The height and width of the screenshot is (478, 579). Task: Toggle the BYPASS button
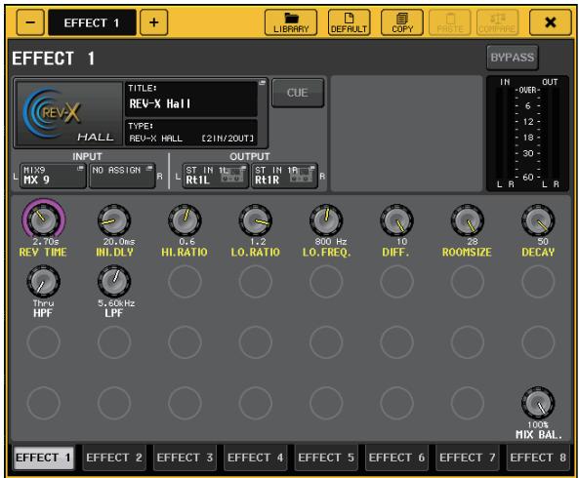coord(513,58)
